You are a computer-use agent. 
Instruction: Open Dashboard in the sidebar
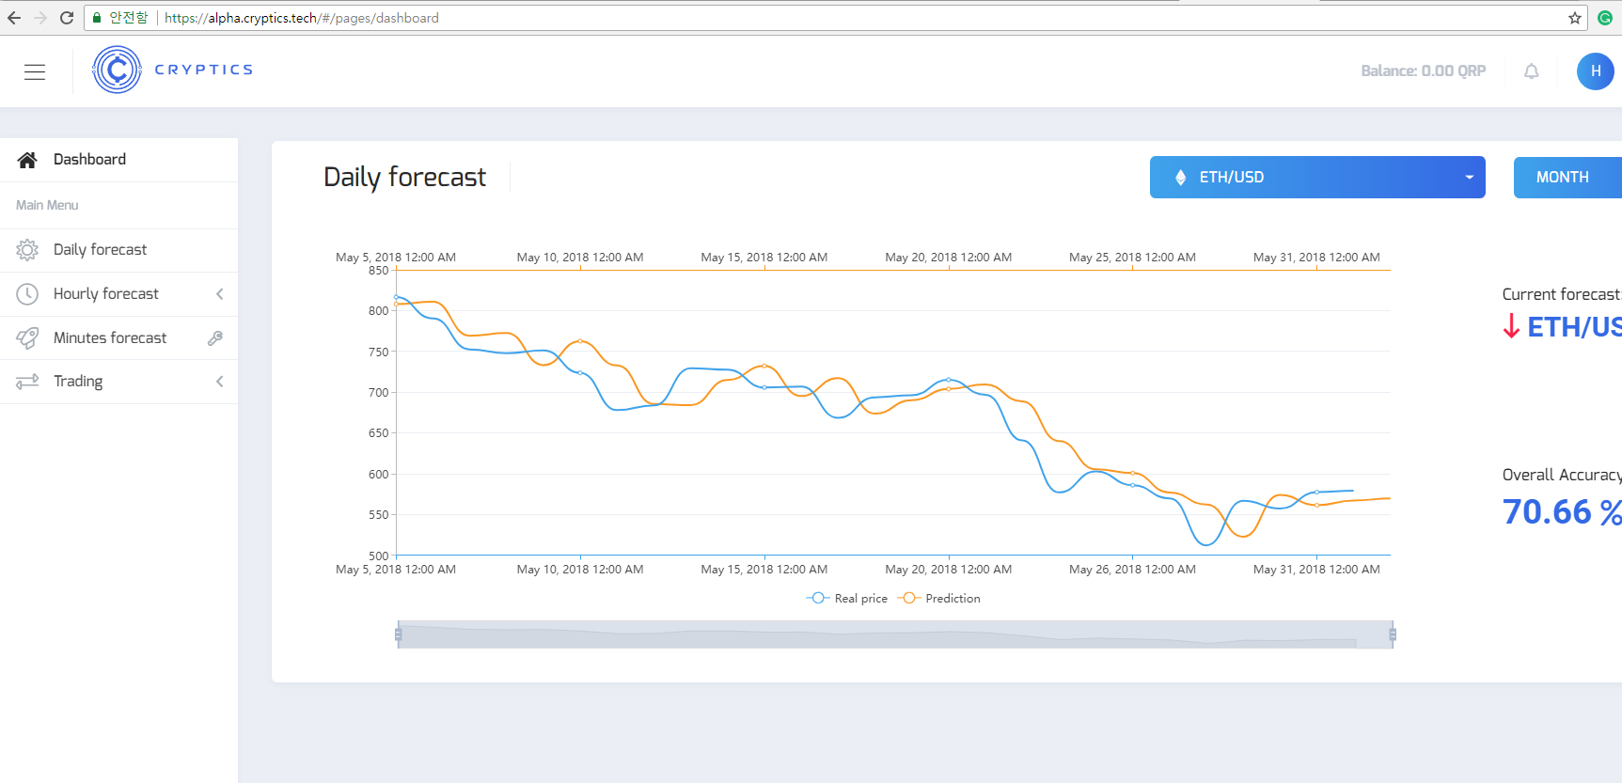coord(118,160)
